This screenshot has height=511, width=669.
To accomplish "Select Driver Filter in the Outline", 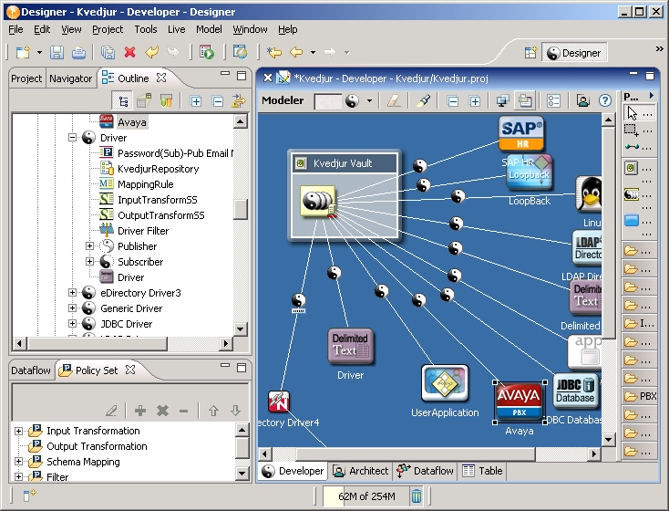I will pos(143,231).
